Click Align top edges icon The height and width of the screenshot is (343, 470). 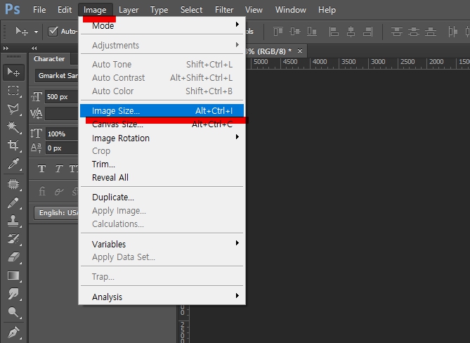[278, 31]
